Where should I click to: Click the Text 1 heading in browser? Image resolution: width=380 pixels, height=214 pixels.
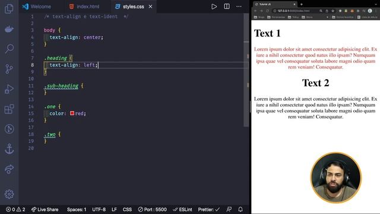pos(267,33)
